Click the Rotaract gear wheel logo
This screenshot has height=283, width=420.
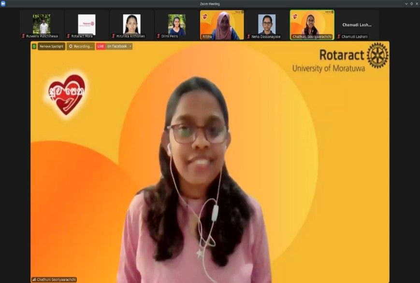(377, 55)
